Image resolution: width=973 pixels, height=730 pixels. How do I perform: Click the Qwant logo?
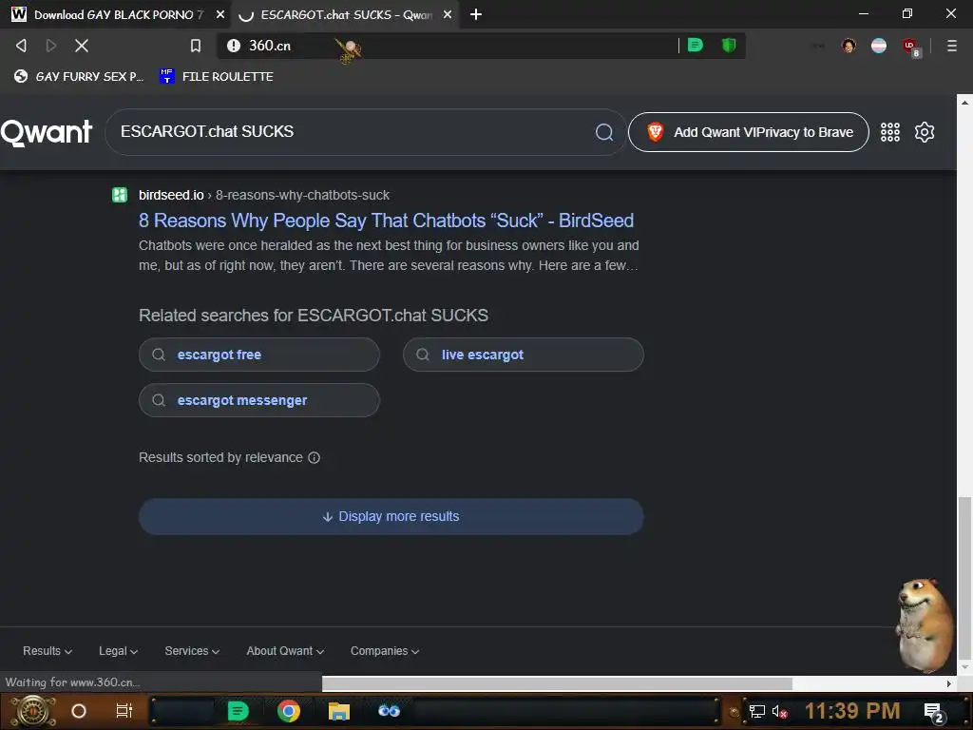click(x=47, y=132)
